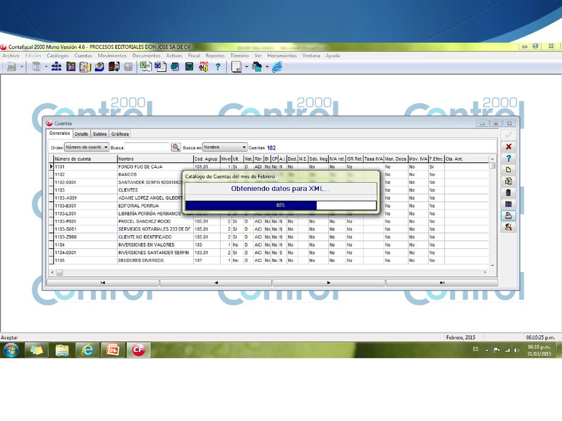562x421 pixels.
Task: Click the purple-columned catalog icon in main toolbar
Action: pos(71,67)
